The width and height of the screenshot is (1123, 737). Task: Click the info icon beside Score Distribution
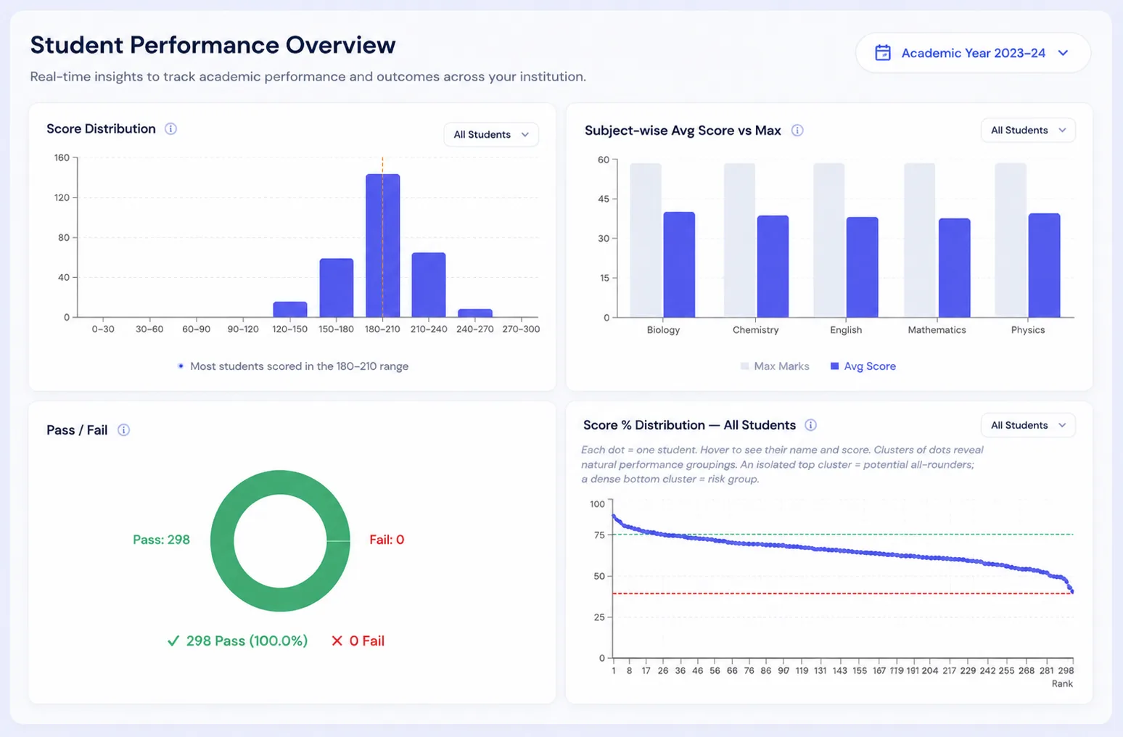tap(170, 129)
